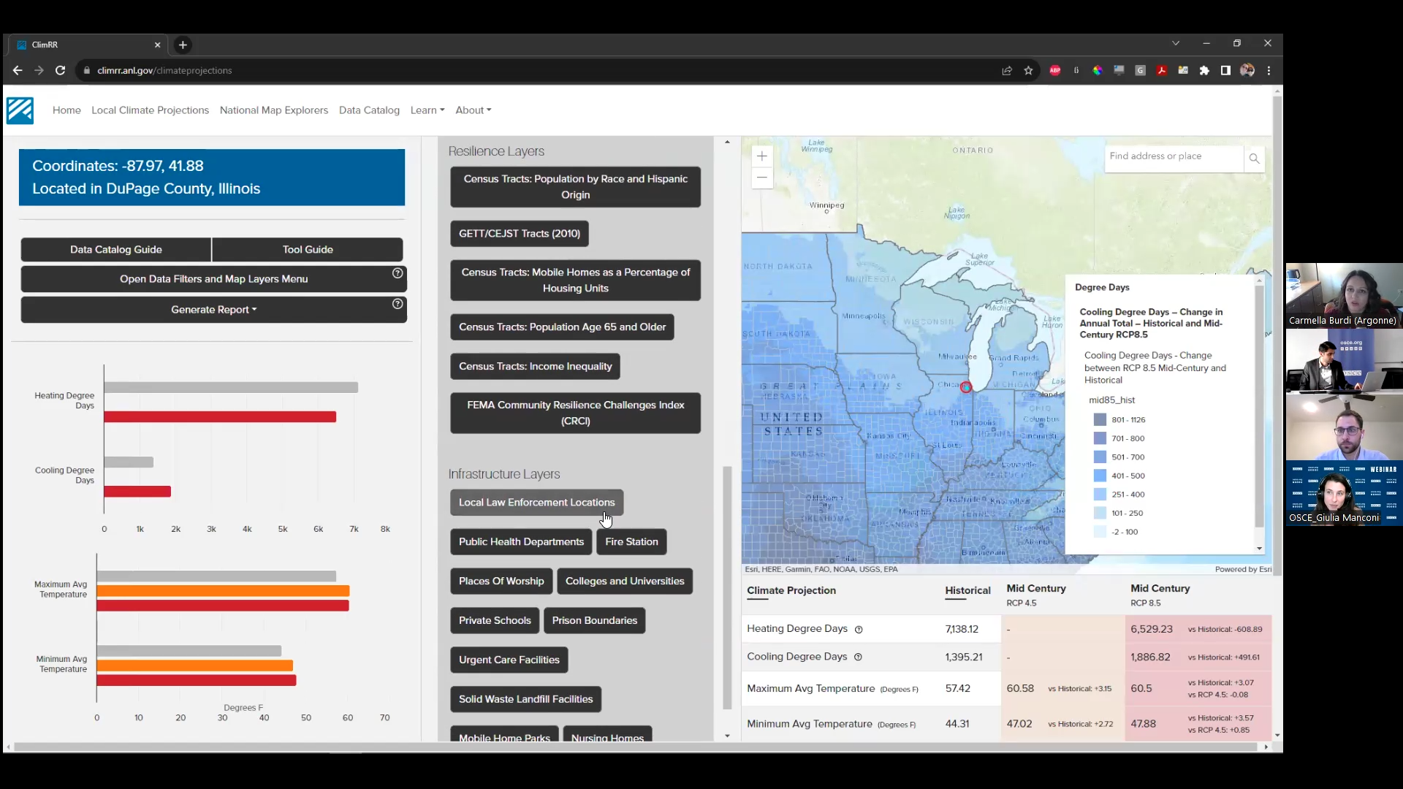Go to National Map Explorers

(273, 110)
